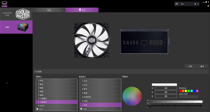Viewport: 210px width, 112px height.
Task: Choose the orange preset color swatch
Action: point(183,91)
